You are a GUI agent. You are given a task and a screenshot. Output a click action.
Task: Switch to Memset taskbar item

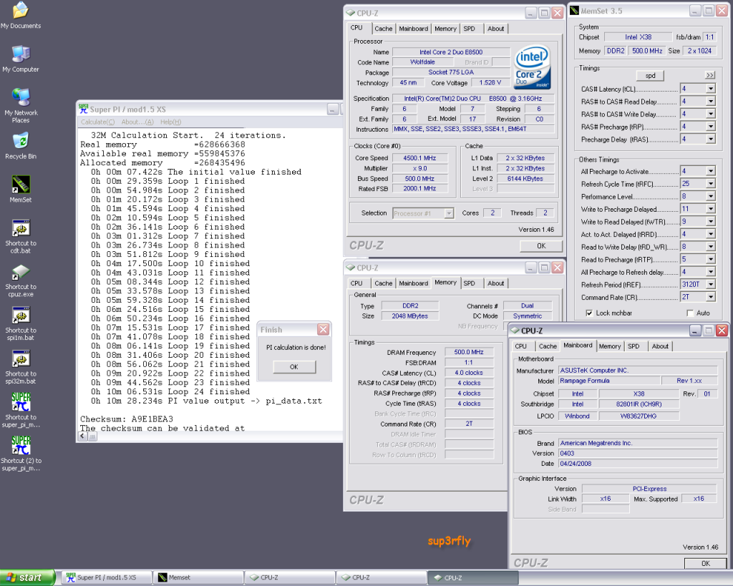[x=198, y=577]
